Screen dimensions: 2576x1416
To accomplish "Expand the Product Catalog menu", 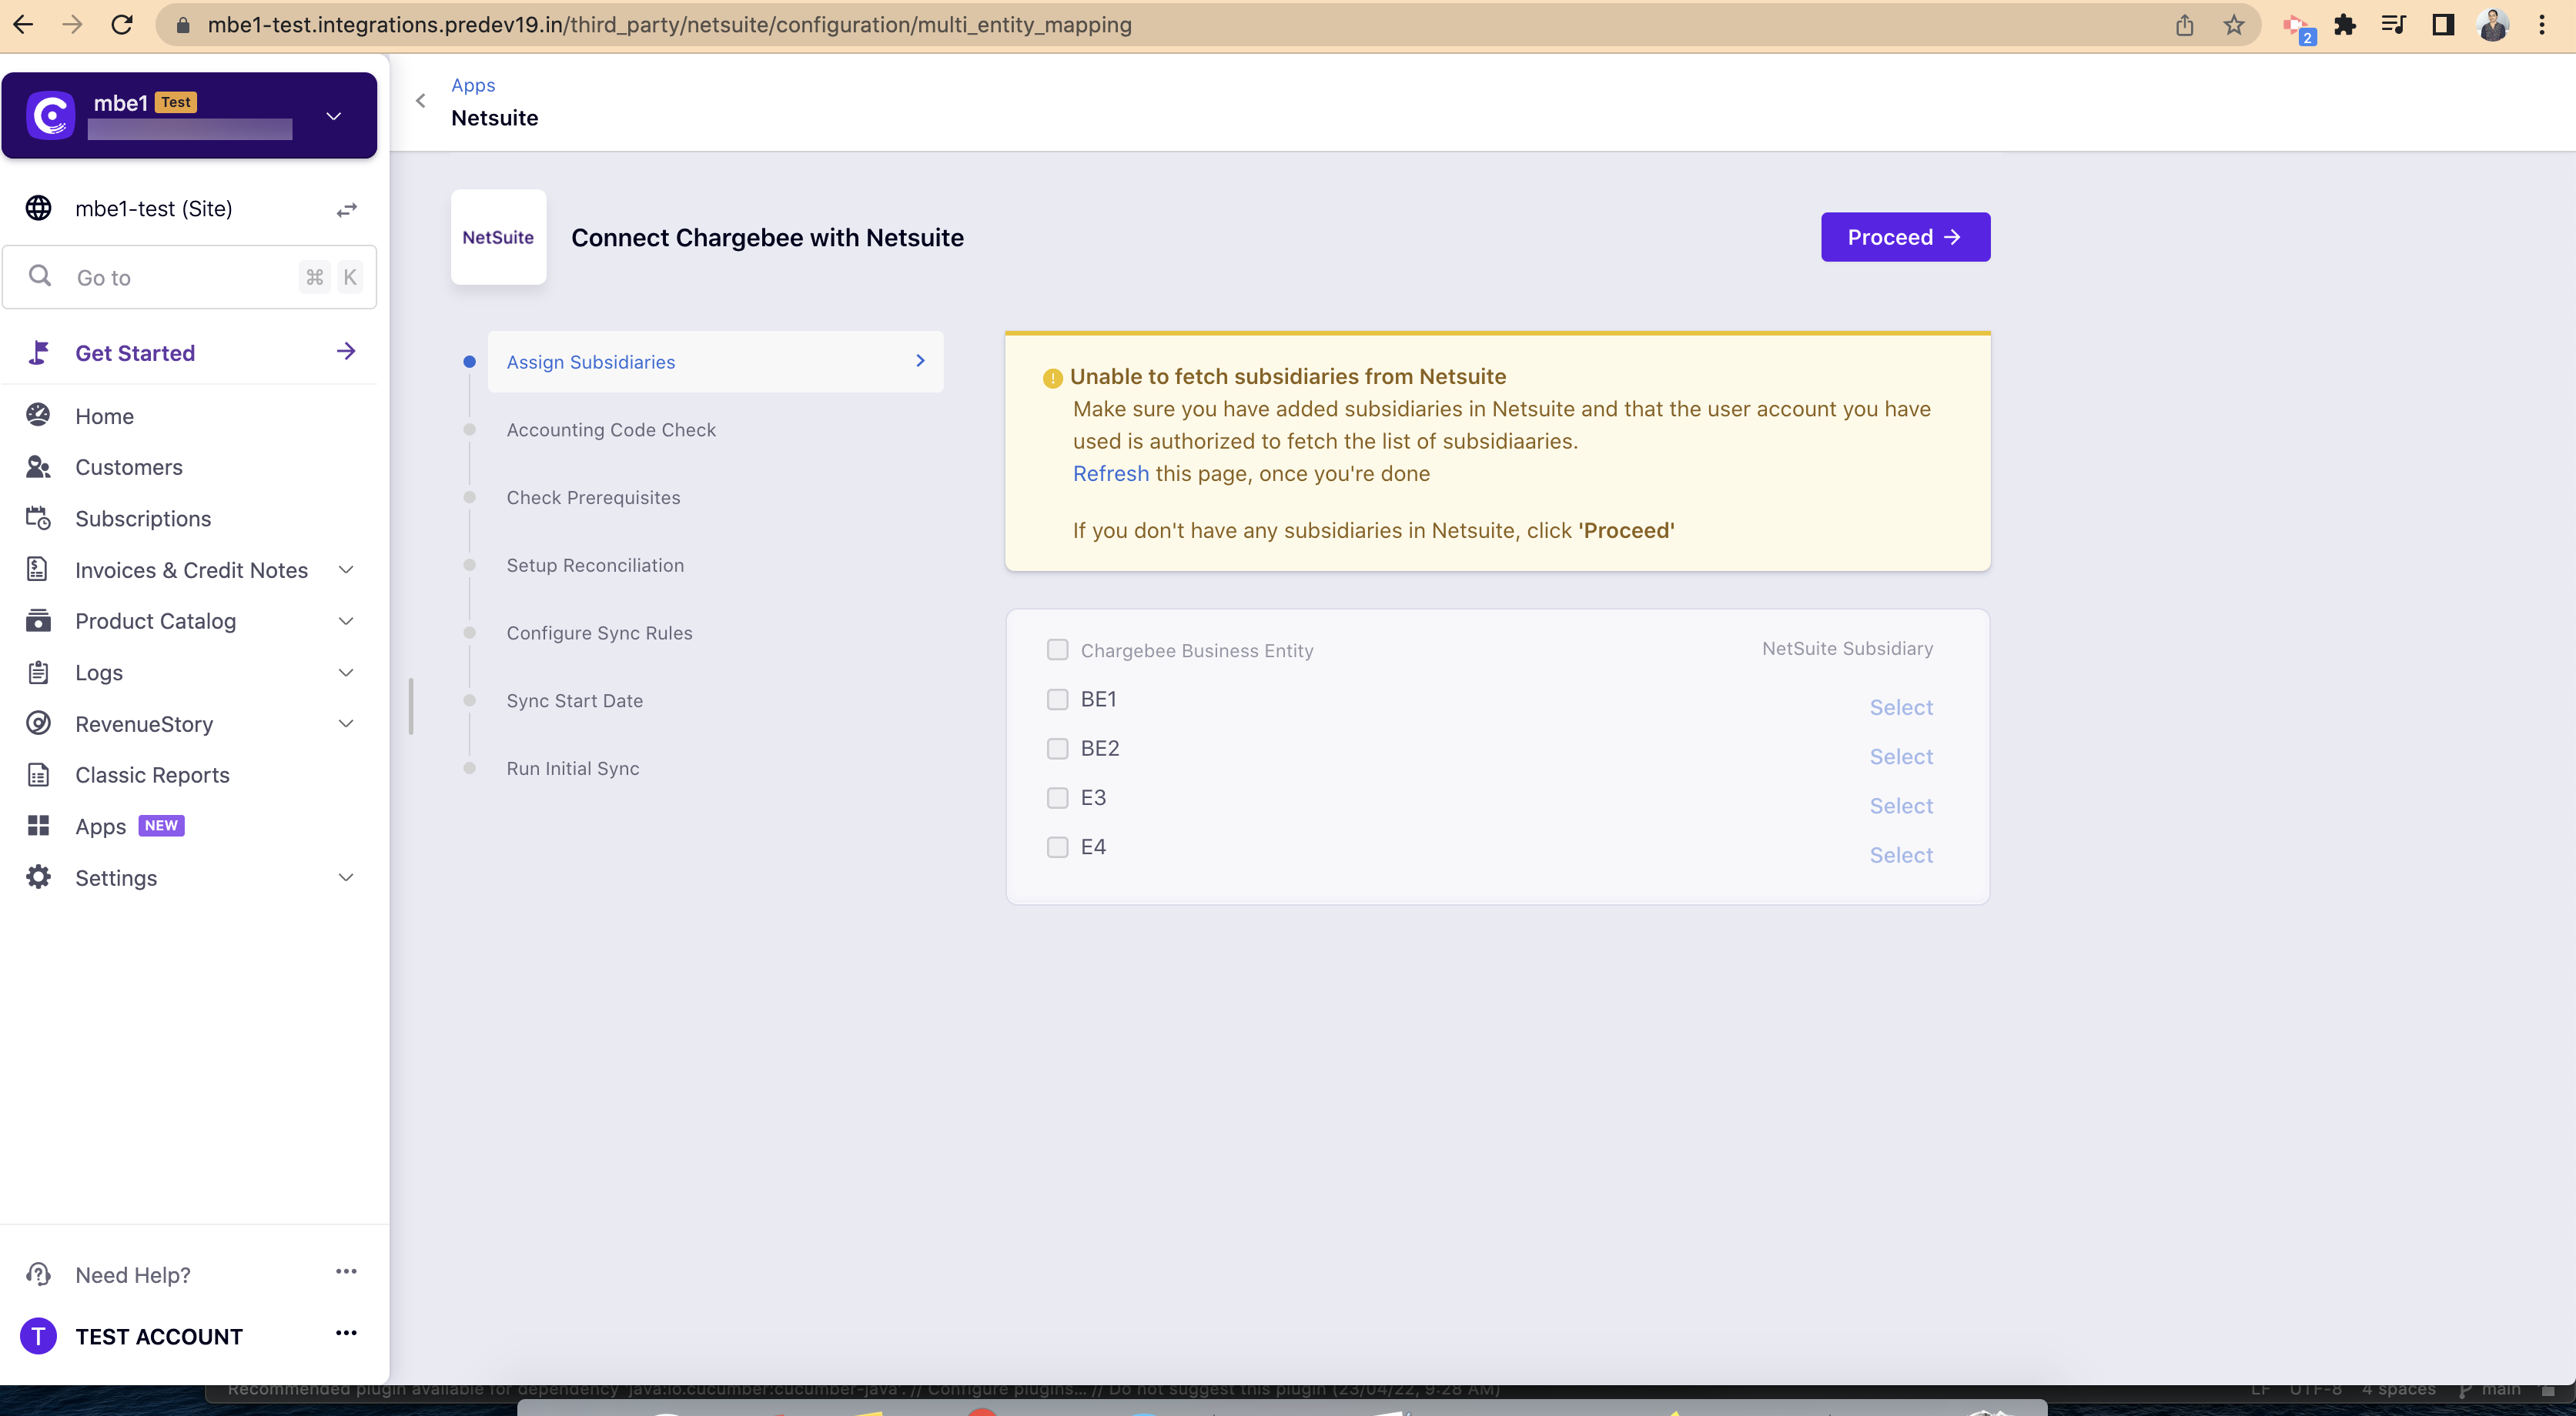I will (346, 620).
